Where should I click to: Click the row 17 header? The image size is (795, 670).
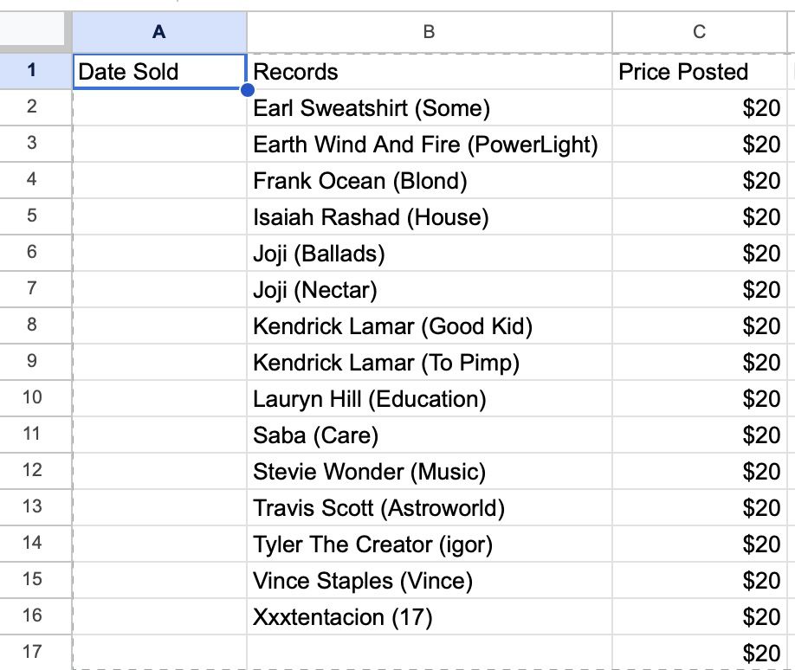[x=32, y=652]
